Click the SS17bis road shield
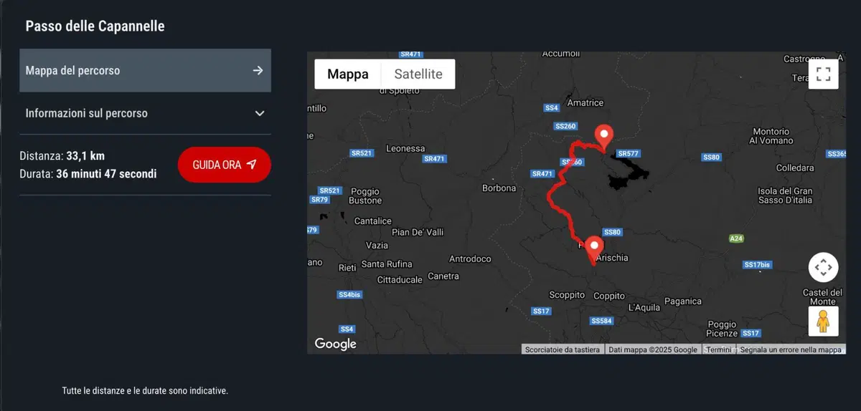This screenshot has height=411, width=861. pos(757,265)
